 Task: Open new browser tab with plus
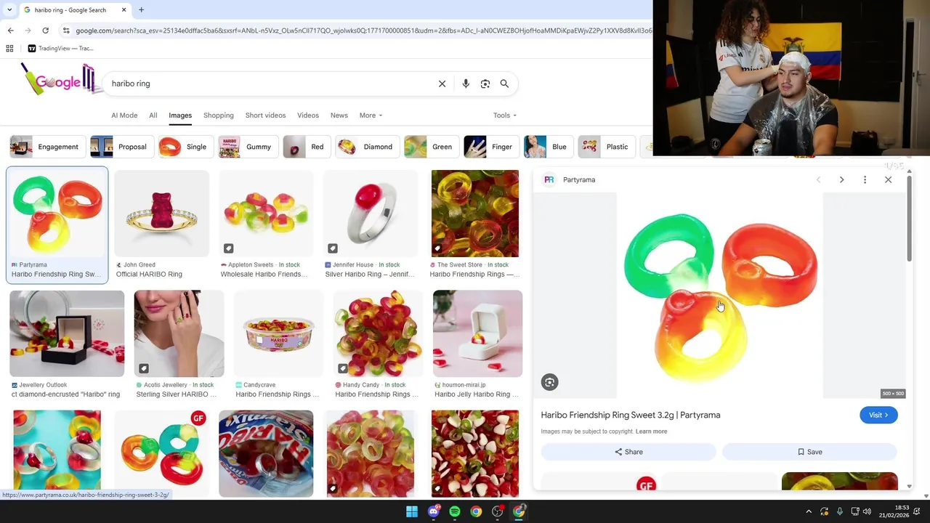(x=141, y=10)
